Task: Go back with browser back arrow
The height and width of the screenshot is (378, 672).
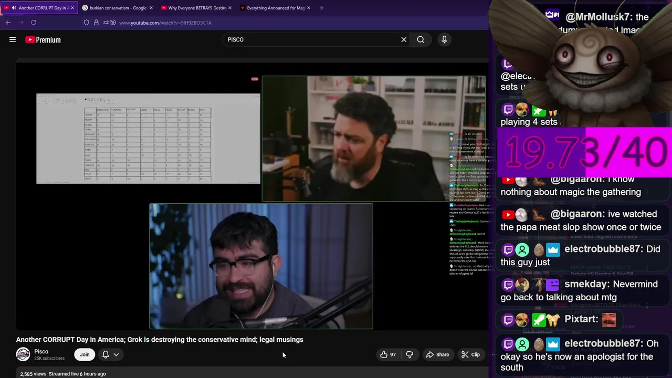Action: point(8,23)
